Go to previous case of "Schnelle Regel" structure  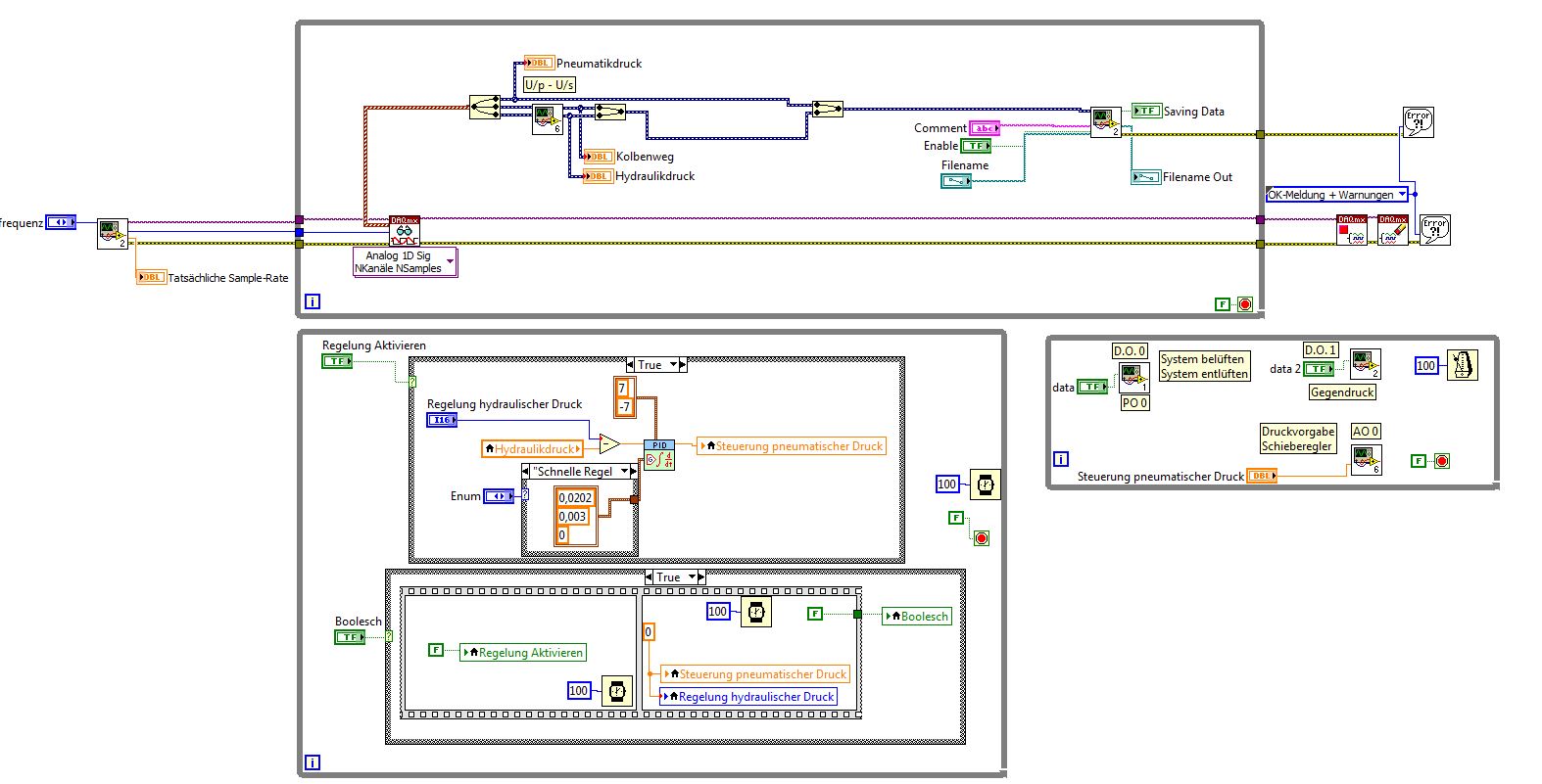click(x=527, y=471)
